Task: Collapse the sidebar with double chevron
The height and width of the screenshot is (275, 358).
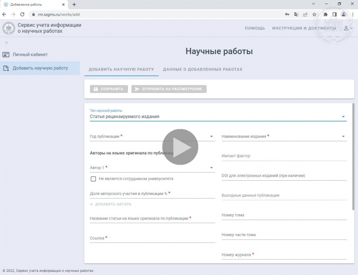Action: tap(6, 42)
